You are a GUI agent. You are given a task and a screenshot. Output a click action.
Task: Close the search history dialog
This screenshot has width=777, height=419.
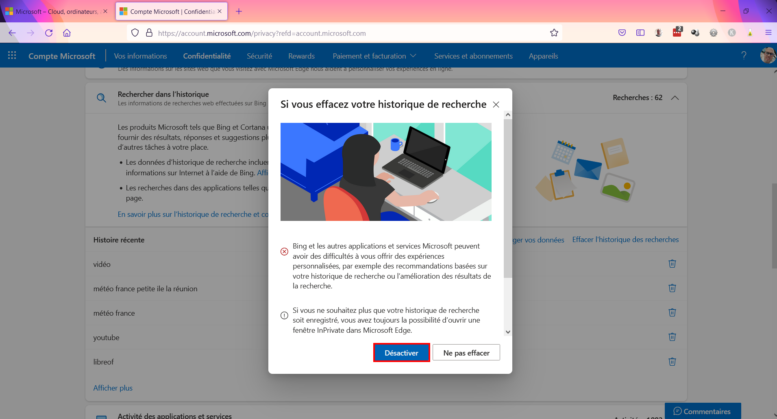(x=496, y=105)
